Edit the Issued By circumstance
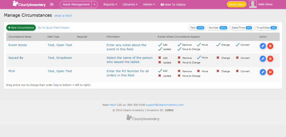Screen dimensions: 286x137 pyautogui.click(x=263, y=59)
